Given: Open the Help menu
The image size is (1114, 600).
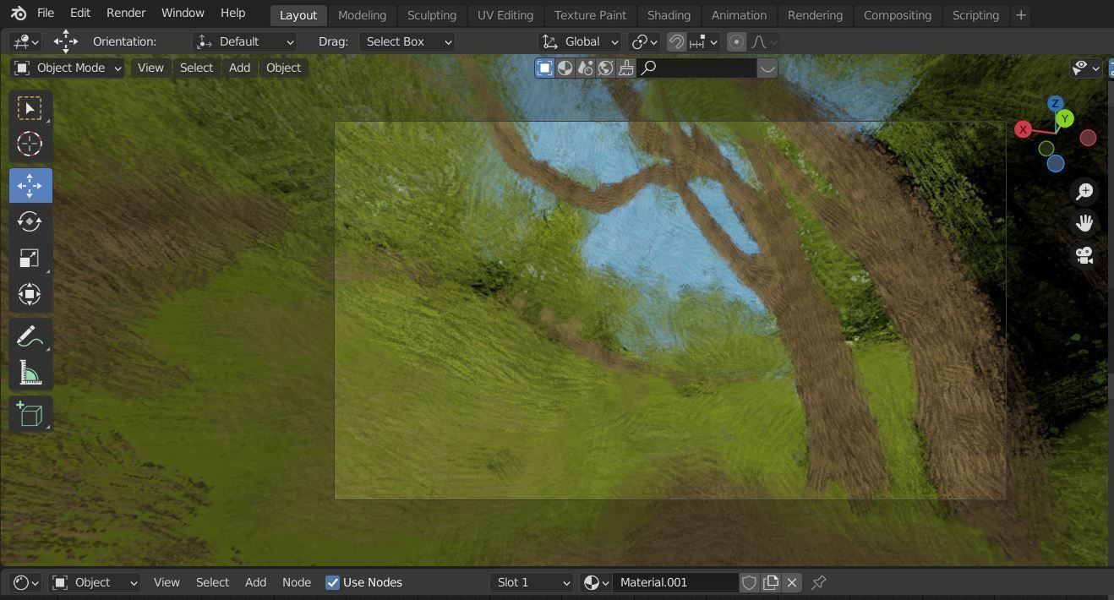Looking at the screenshot, I should 232,13.
